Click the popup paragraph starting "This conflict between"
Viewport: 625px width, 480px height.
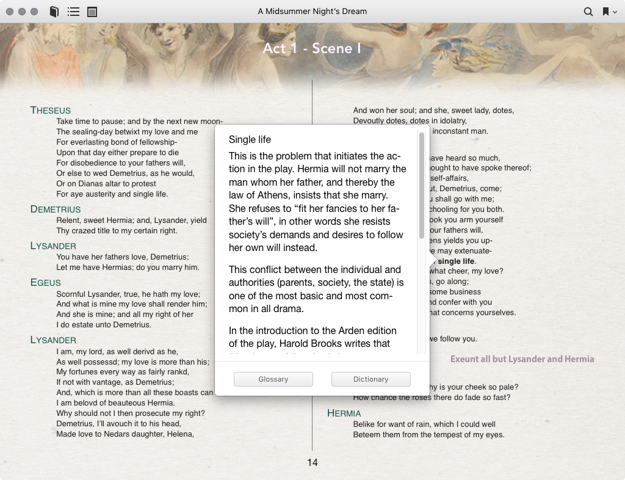pos(316,289)
